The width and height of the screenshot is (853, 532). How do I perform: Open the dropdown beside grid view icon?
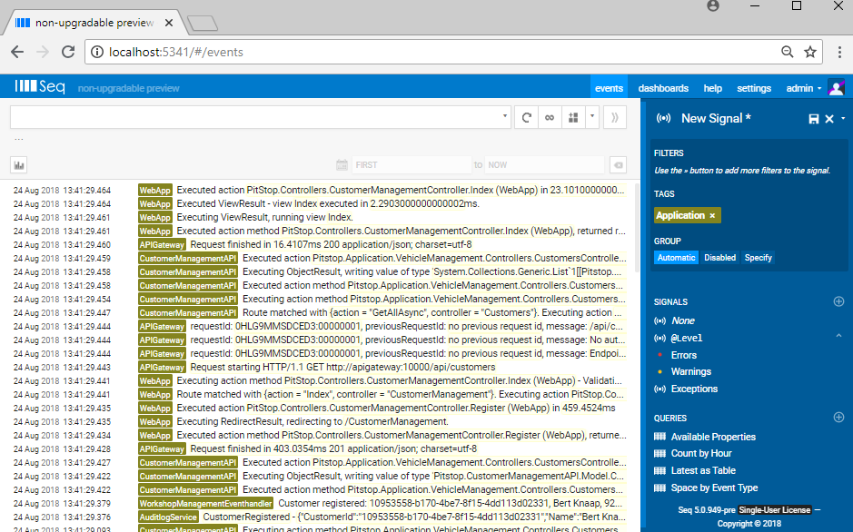tap(592, 117)
